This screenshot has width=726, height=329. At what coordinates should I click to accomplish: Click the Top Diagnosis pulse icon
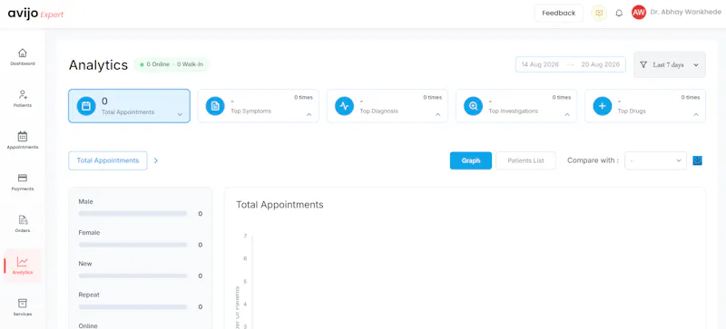344,106
